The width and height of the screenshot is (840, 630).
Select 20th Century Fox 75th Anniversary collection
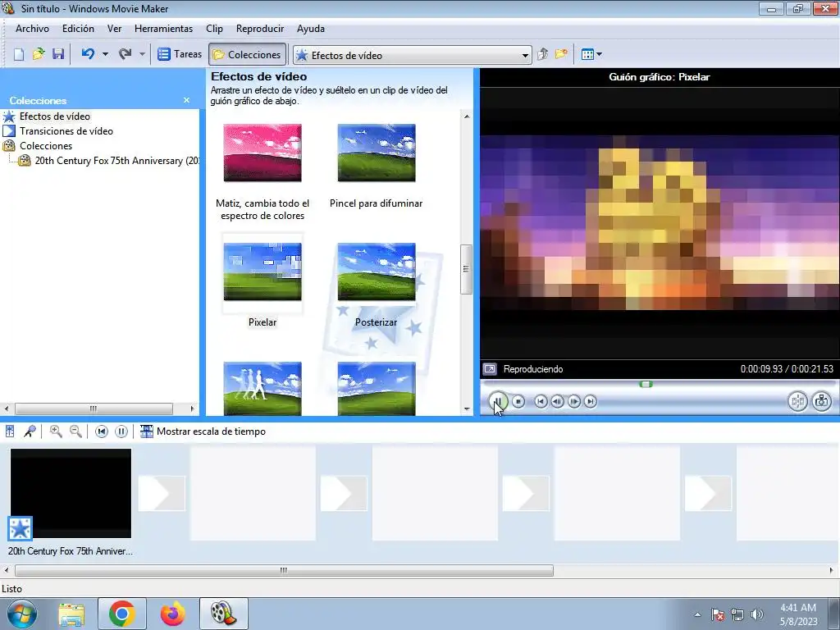tap(116, 161)
